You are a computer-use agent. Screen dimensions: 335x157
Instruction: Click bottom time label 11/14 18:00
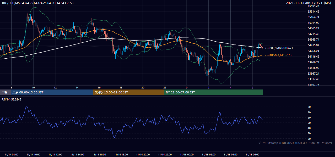[121, 155]
